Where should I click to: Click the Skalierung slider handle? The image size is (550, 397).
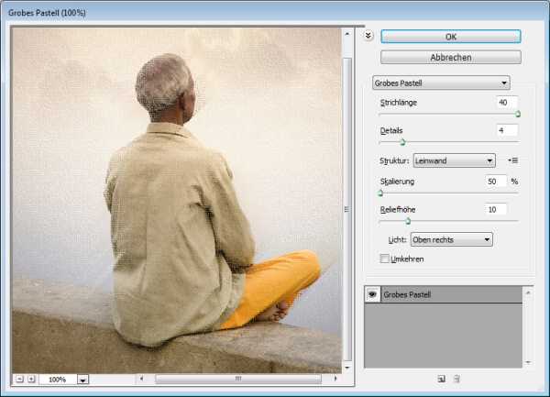[x=380, y=193]
